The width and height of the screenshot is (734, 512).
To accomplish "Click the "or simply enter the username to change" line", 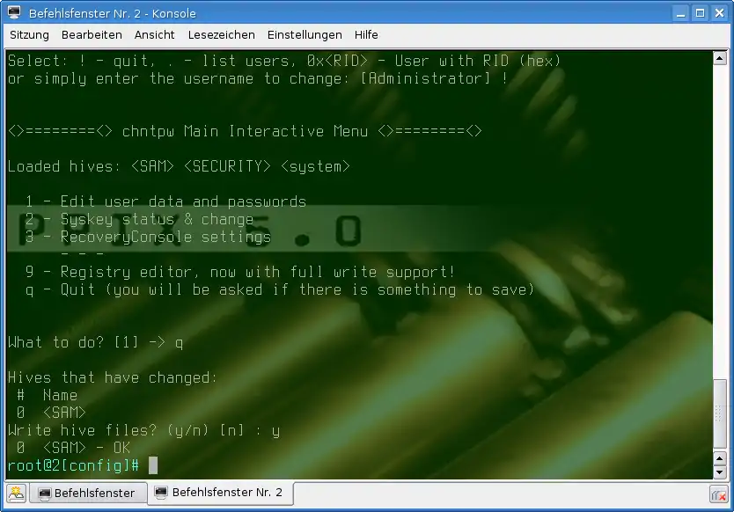I will [x=258, y=78].
